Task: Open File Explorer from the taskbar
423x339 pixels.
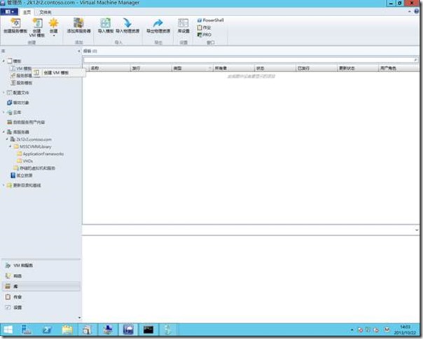Action: pyautogui.click(x=67, y=330)
